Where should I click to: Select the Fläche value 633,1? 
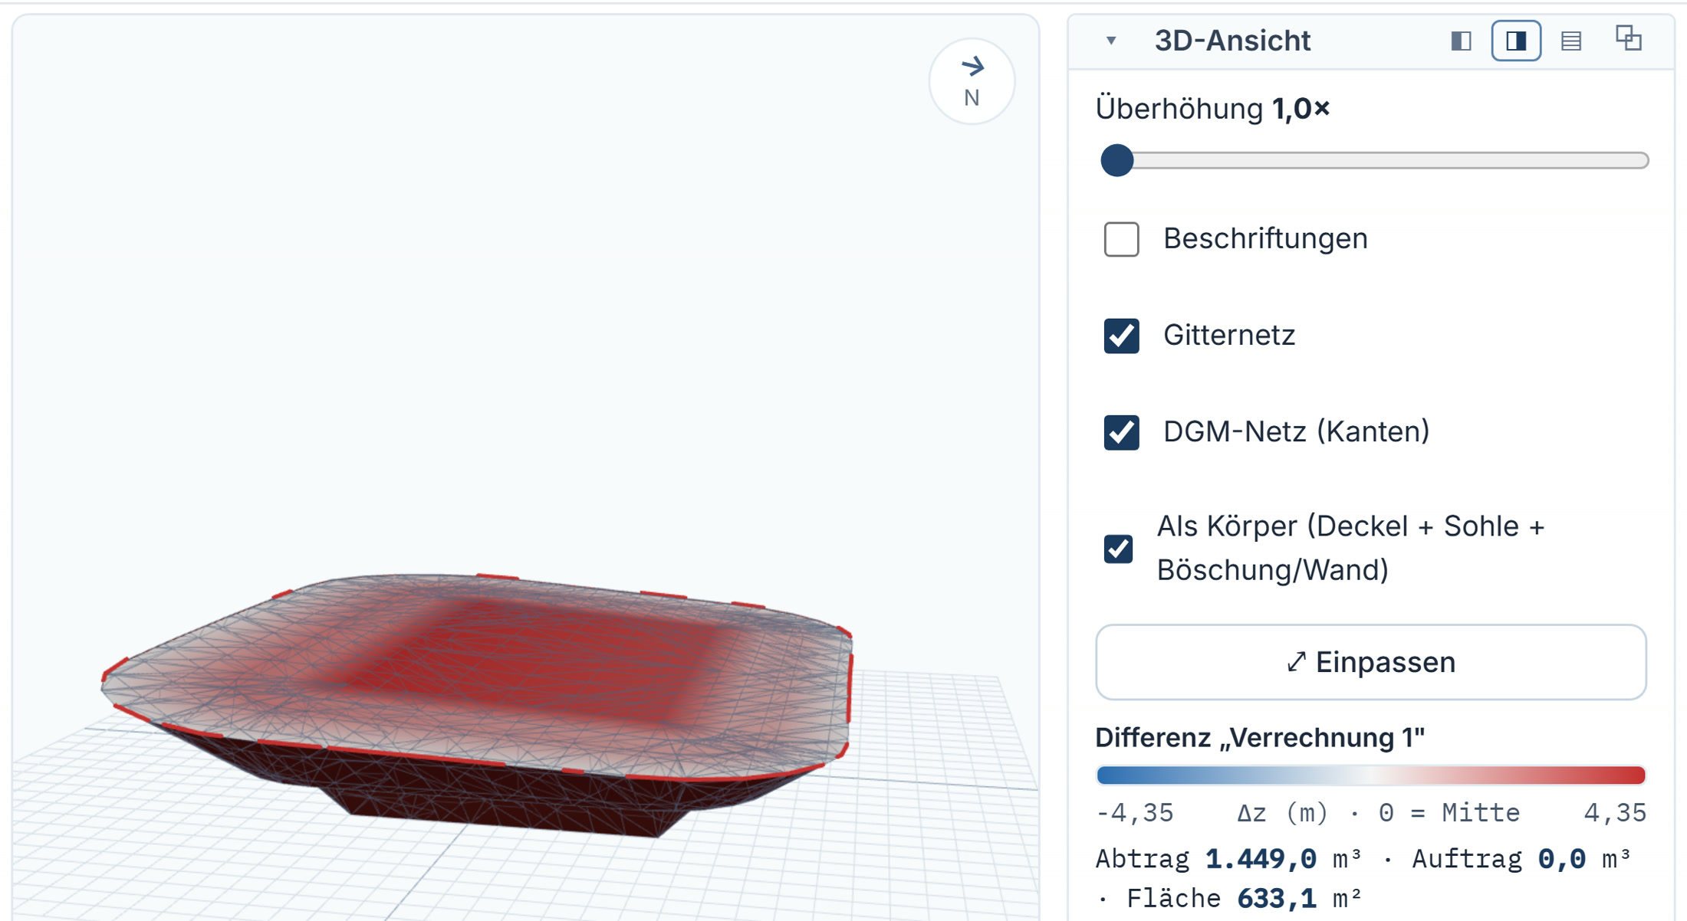point(1277,898)
